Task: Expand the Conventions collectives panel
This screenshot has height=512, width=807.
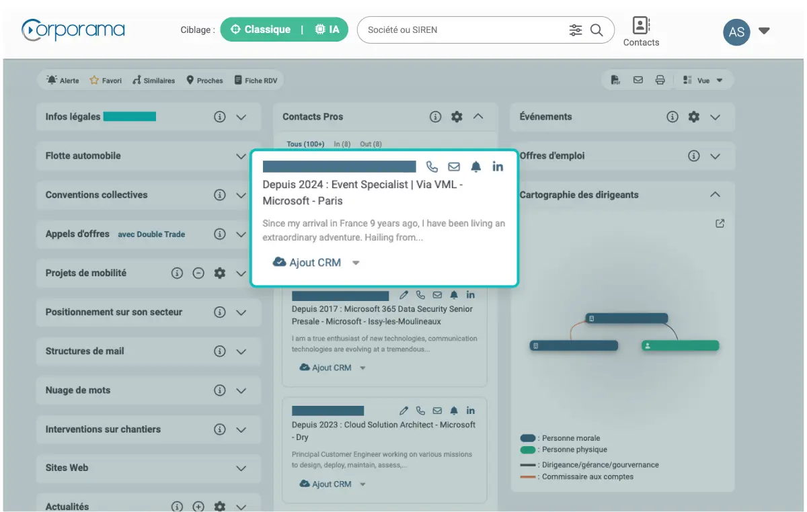Action: click(241, 195)
